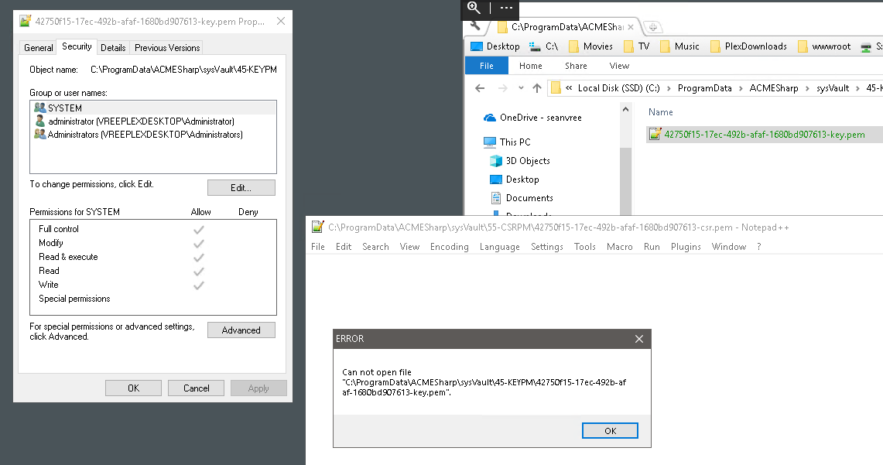Open the Music bookmark folder

point(679,46)
